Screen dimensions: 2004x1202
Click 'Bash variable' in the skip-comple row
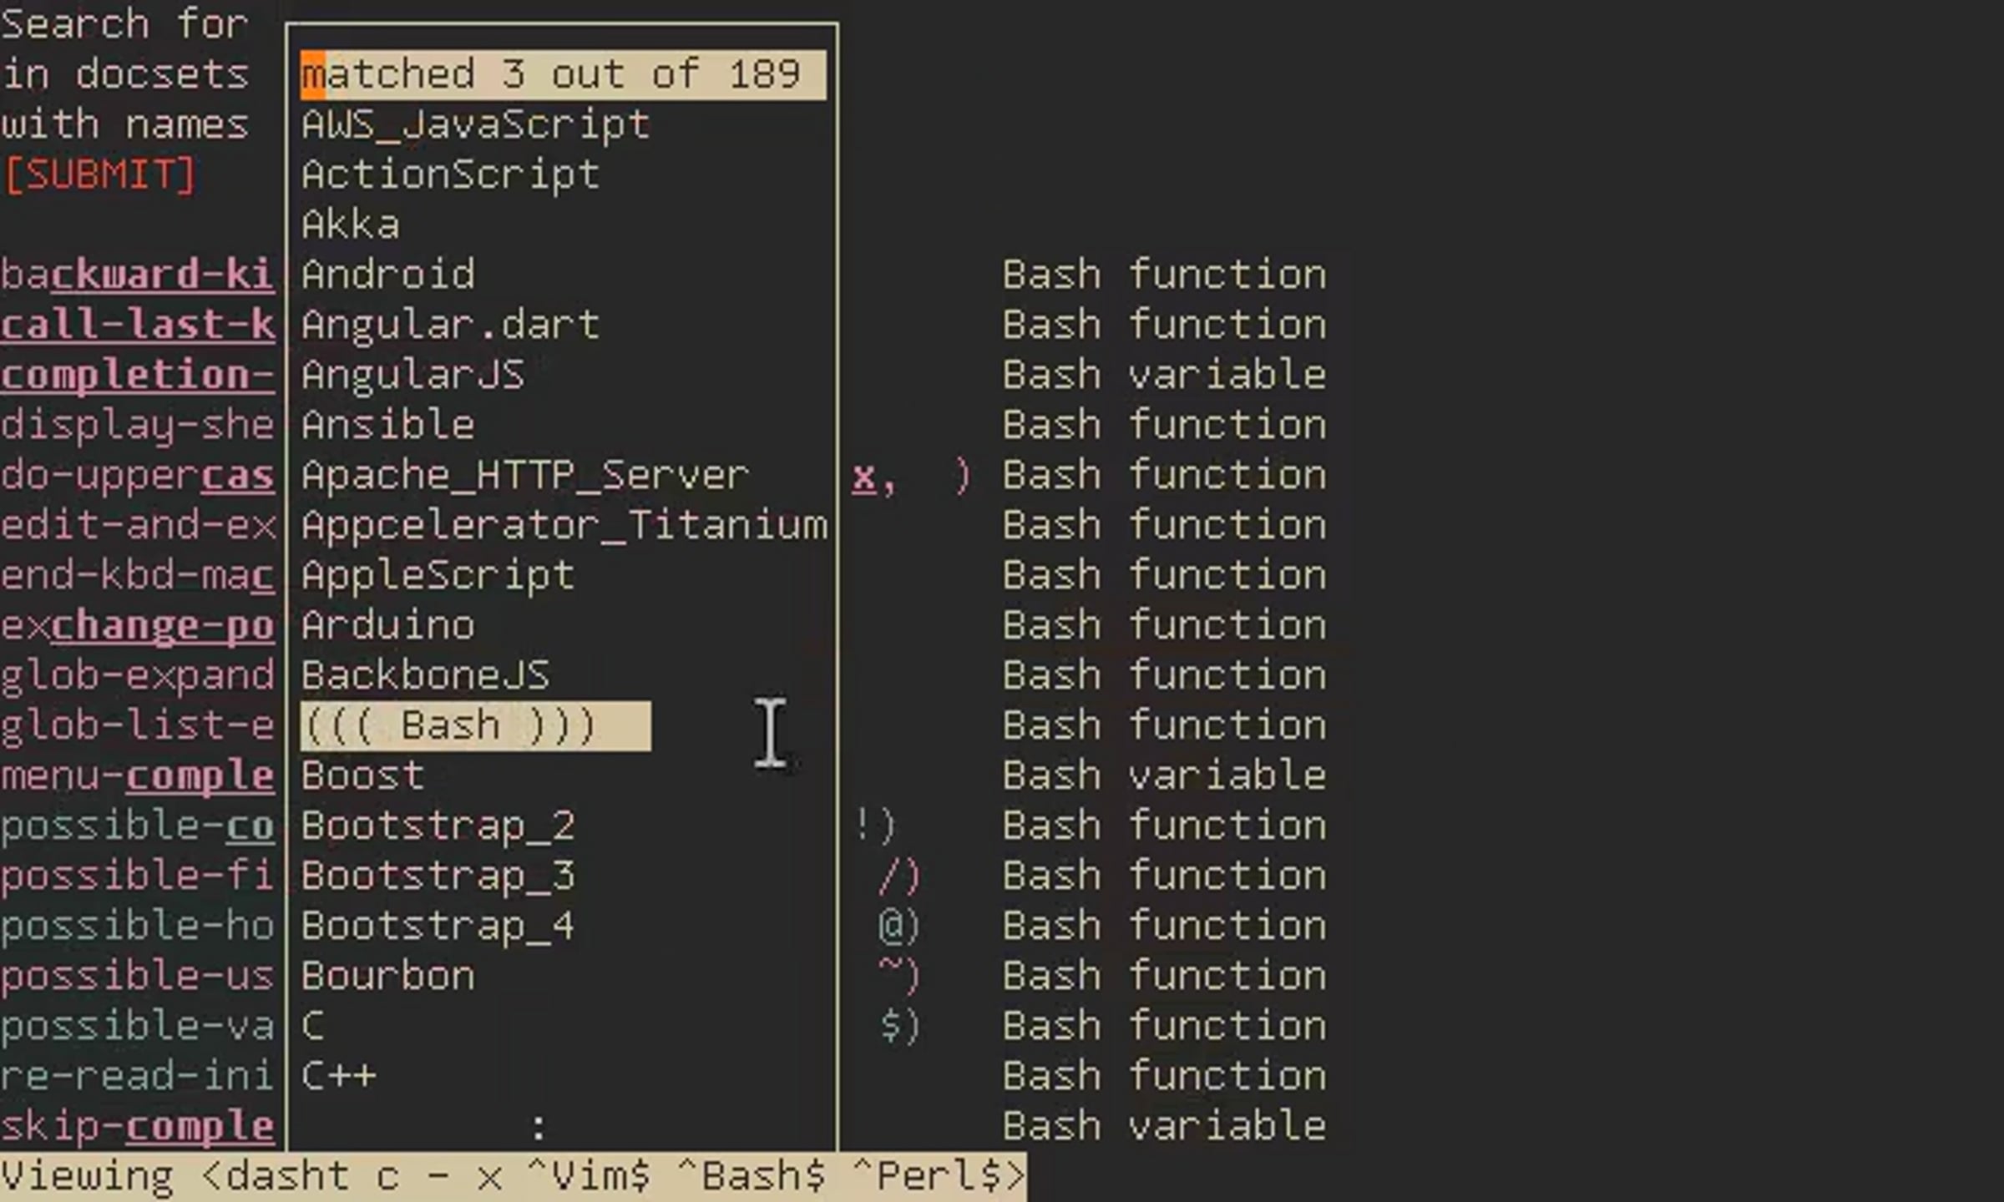tap(1165, 1127)
